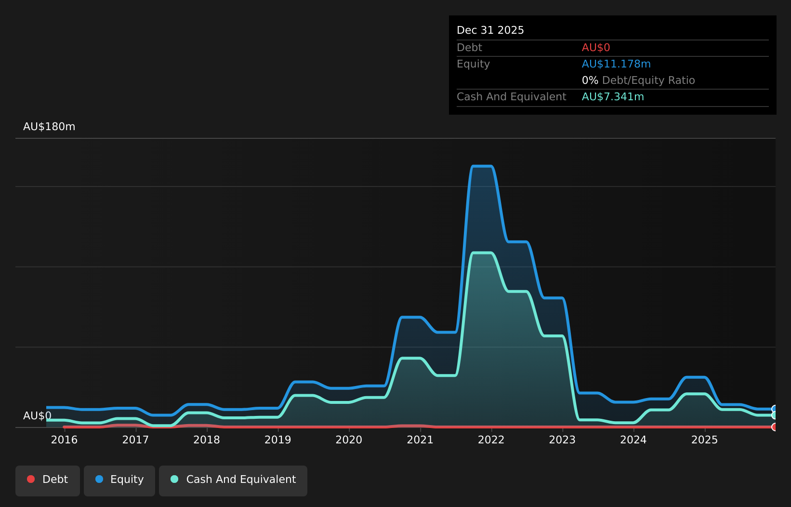Click the Dec 31 2025 tooltip date
The image size is (791, 507).
tap(490, 30)
